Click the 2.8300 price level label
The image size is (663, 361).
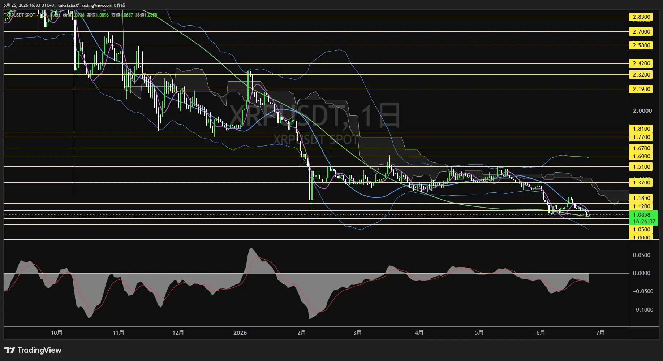pos(641,17)
